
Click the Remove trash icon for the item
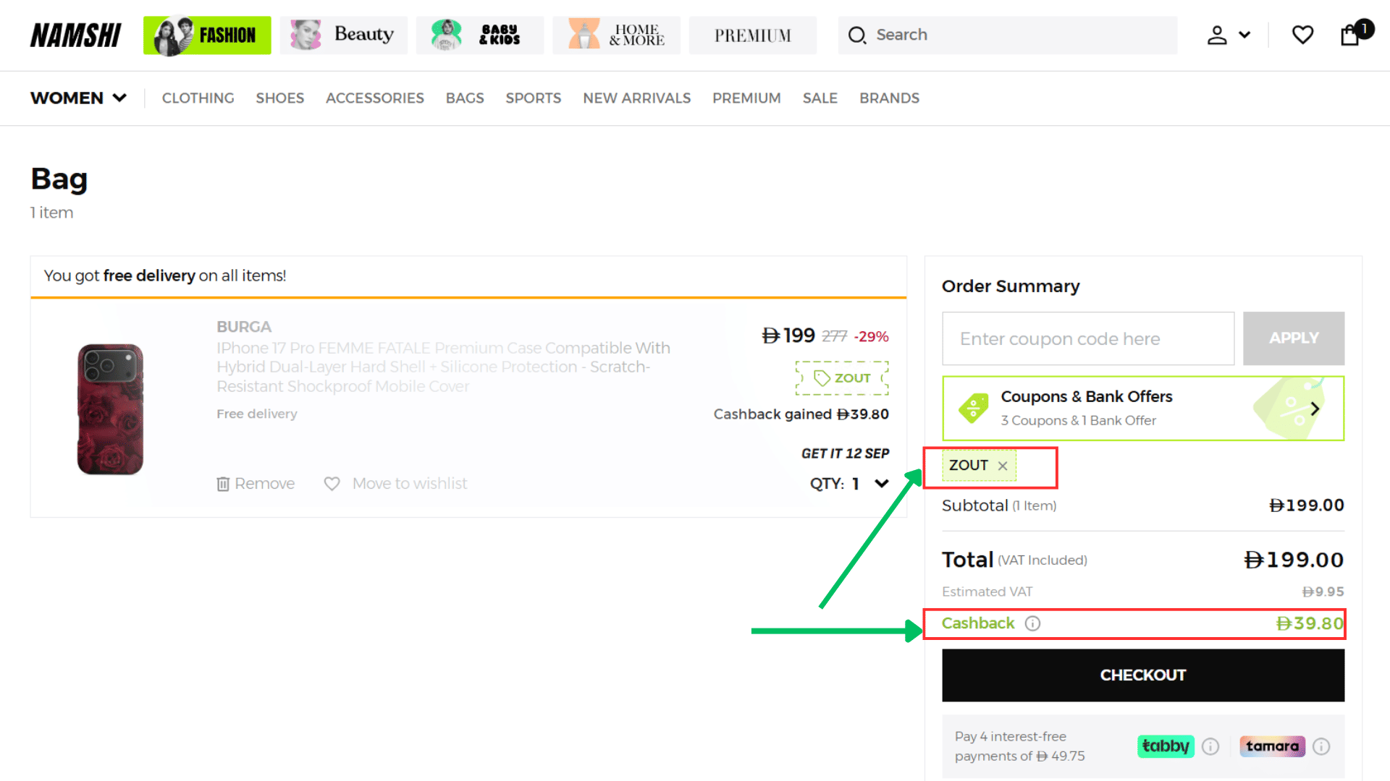(x=223, y=484)
